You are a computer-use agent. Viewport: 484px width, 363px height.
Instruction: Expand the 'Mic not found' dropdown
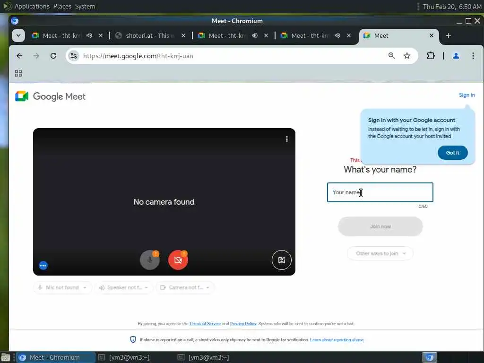pyautogui.click(x=63, y=288)
